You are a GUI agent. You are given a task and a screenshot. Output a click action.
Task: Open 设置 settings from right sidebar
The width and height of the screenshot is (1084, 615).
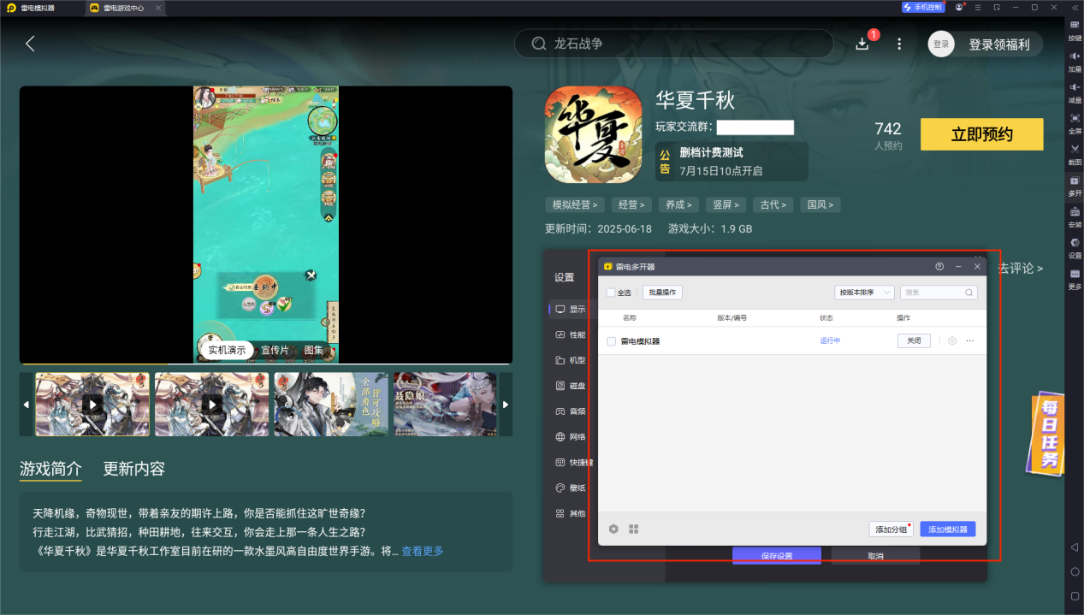[1075, 247]
